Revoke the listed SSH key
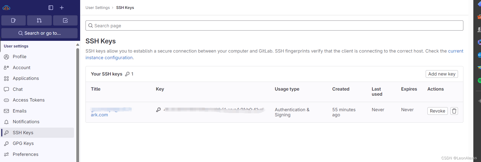 pos(437,111)
